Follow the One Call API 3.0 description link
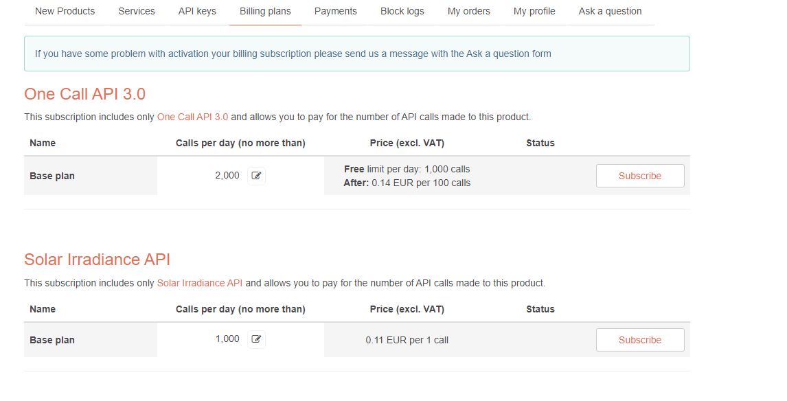Image resolution: width=787 pixels, height=401 pixels. tap(192, 117)
